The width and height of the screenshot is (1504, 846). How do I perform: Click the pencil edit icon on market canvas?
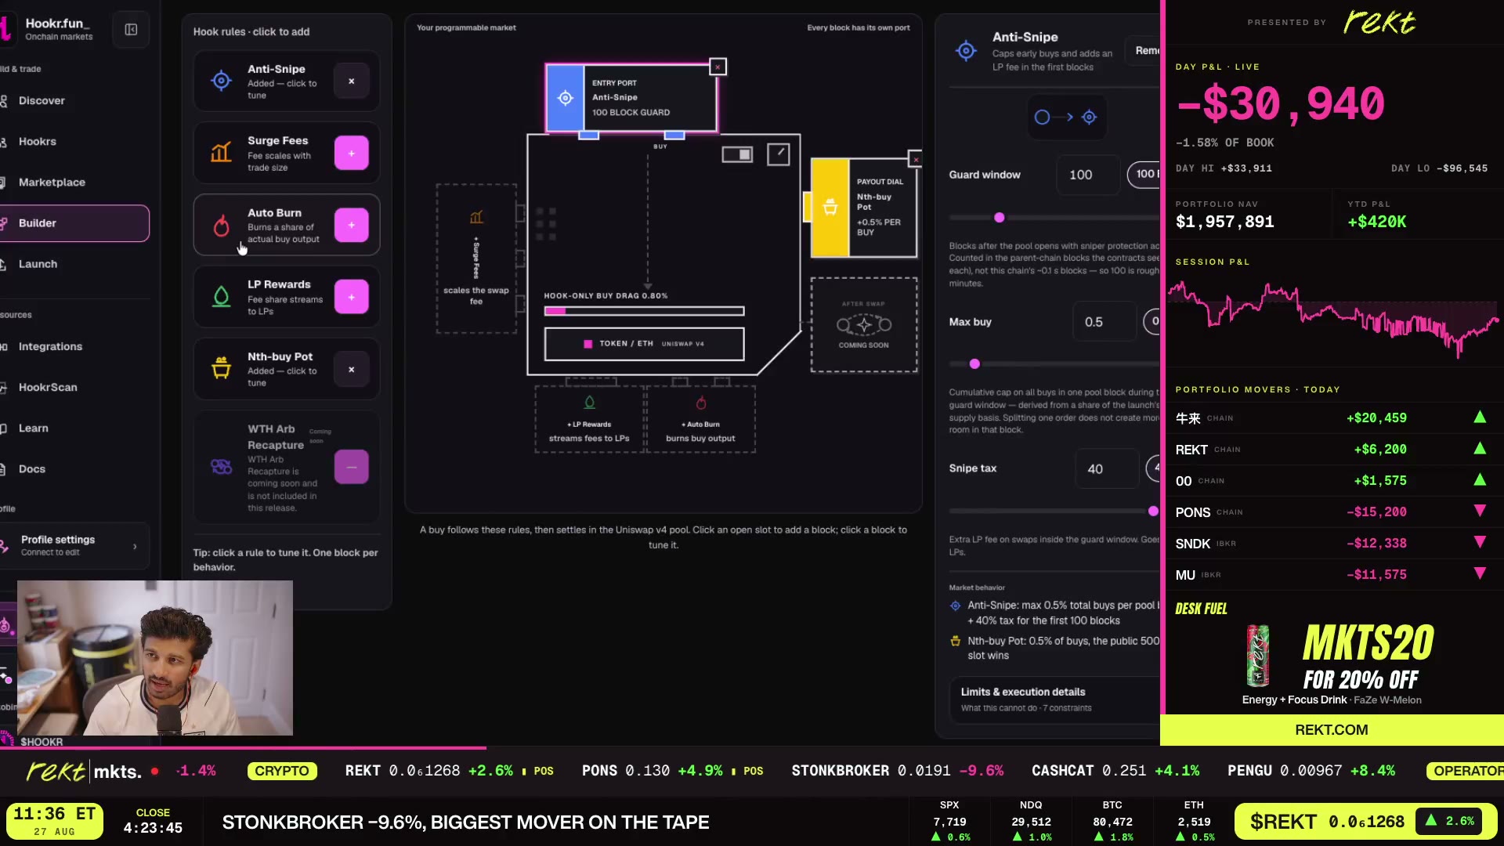click(x=779, y=154)
